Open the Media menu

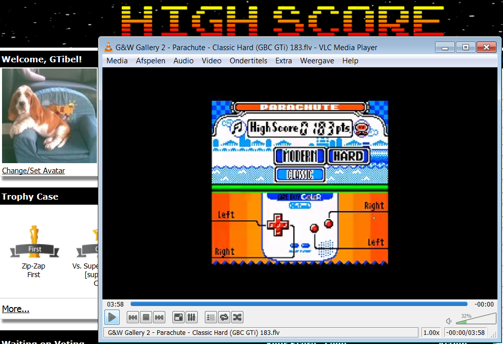[x=117, y=61]
